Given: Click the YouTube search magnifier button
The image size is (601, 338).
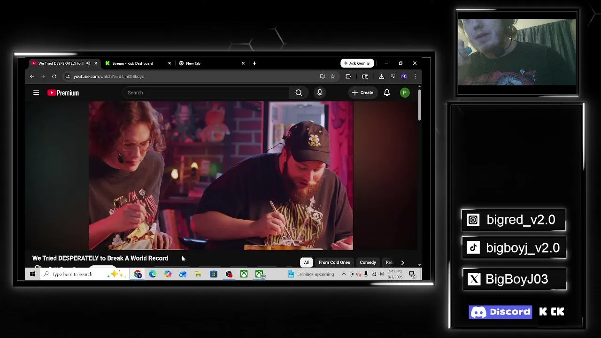Looking at the screenshot, I should click(x=299, y=92).
